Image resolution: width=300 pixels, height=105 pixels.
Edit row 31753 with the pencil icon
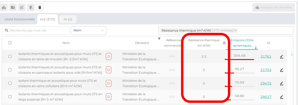[x=282, y=70]
